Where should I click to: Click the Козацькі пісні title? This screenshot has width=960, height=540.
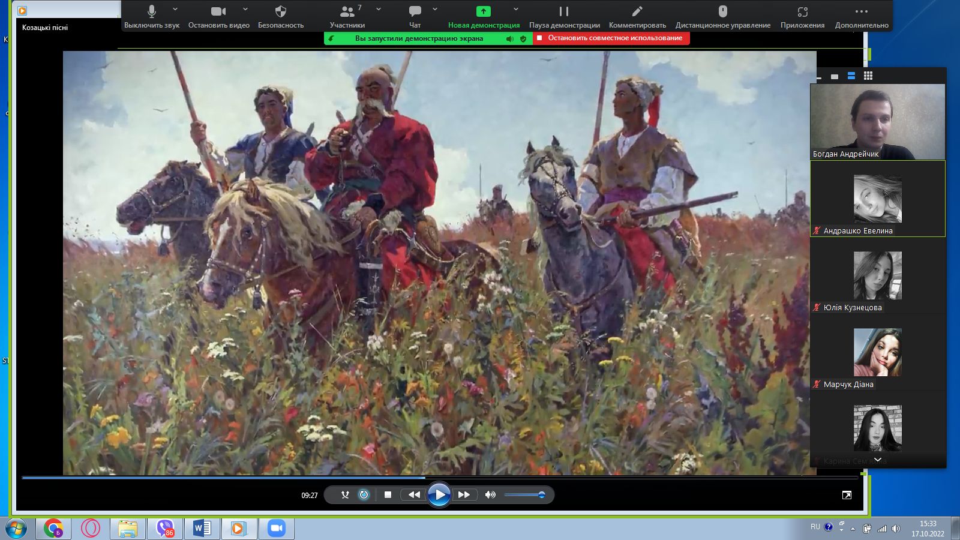45,28
